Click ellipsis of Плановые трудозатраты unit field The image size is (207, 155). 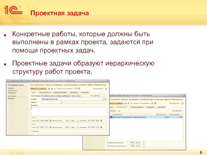pyautogui.click(x=144, y=143)
